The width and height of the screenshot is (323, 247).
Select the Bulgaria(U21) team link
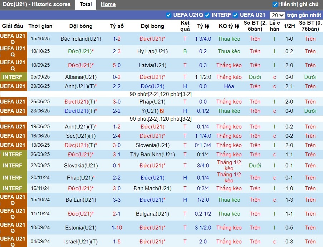pyautogui.click(x=152, y=214)
